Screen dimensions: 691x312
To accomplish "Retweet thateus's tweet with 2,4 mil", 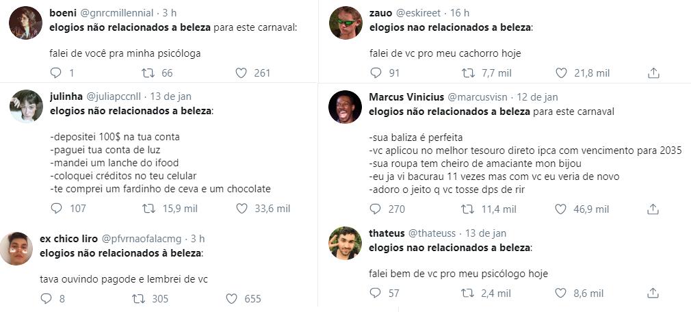I will pyautogui.click(x=469, y=293).
